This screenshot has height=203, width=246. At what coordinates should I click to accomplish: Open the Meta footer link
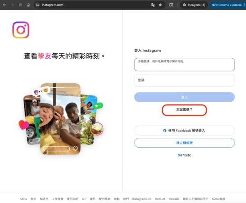point(24,199)
